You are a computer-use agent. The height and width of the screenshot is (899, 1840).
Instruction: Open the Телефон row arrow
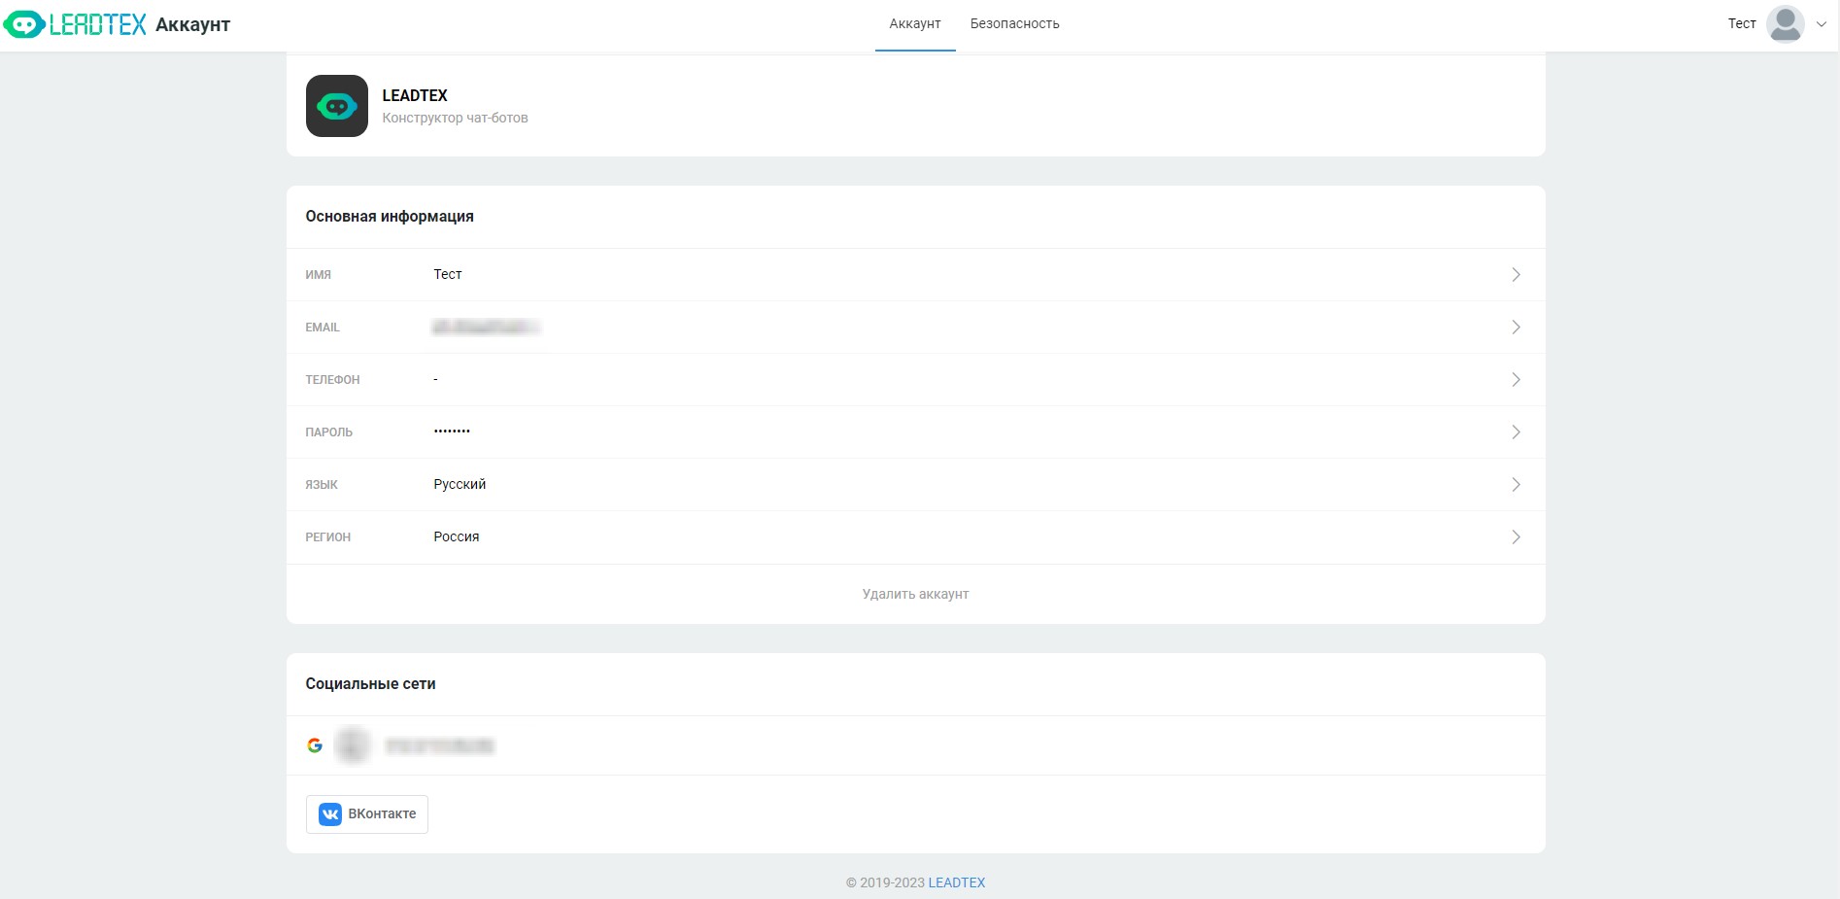click(1516, 380)
